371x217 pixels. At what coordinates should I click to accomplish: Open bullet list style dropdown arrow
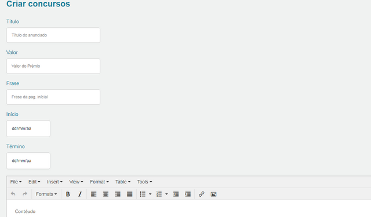[150, 194]
